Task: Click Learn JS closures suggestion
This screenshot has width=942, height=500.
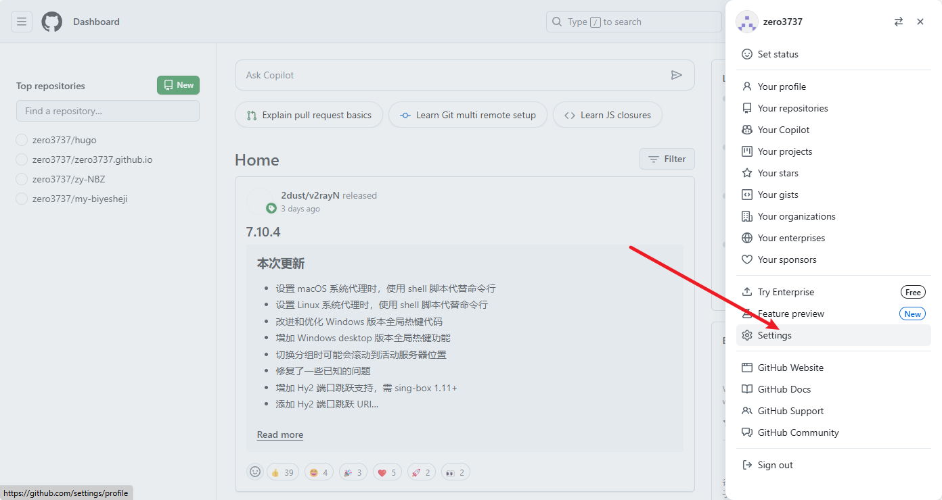Action: click(608, 115)
